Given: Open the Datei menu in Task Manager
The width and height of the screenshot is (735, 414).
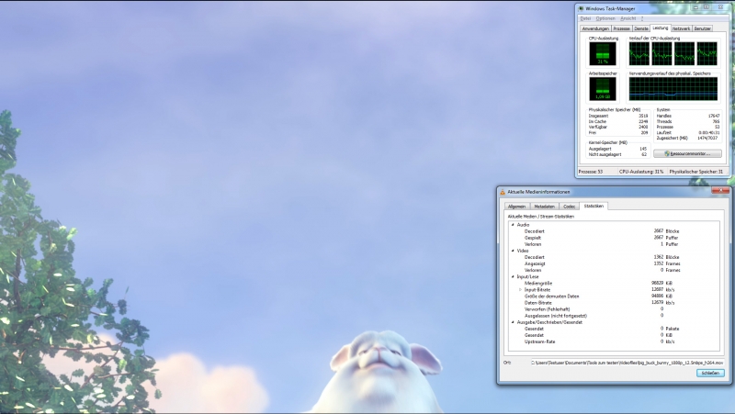Looking at the screenshot, I should pyautogui.click(x=585, y=18).
